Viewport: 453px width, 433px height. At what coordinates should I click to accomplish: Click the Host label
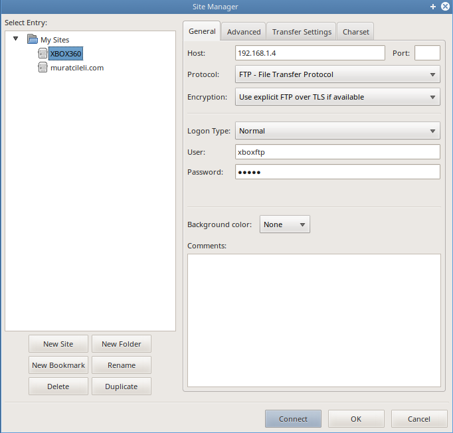196,53
